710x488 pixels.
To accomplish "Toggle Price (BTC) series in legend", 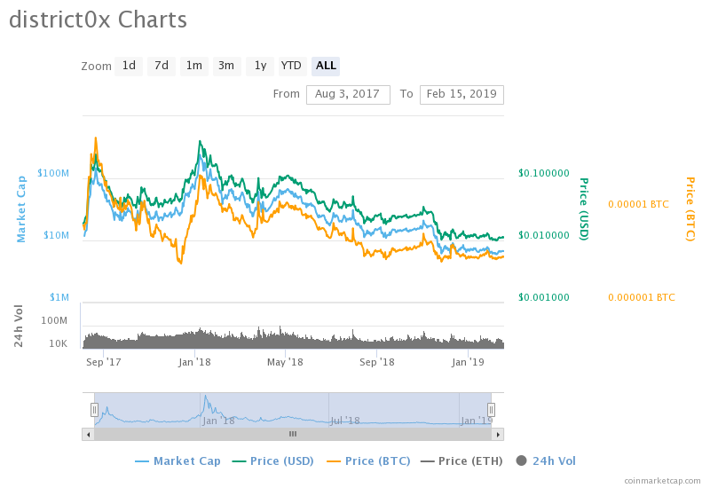I will pyautogui.click(x=368, y=461).
